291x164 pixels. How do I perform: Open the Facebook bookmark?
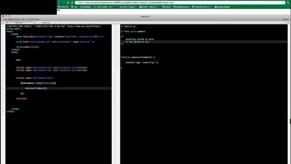pyautogui.click(x=85, y=7)
